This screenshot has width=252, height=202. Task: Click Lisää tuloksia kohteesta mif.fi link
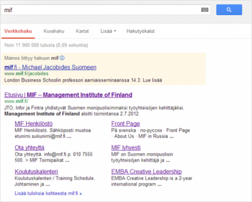(48, 193)
